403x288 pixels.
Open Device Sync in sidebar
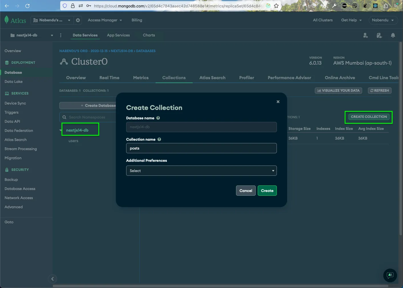15,103
